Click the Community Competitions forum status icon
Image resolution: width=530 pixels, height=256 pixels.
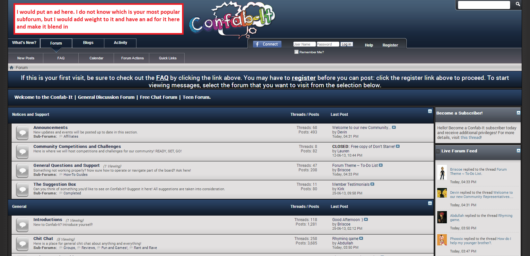(x=22, y=152)
